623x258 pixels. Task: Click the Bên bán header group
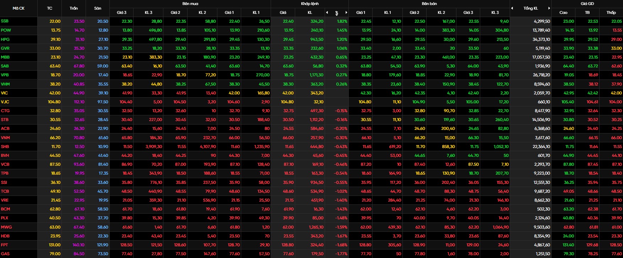click(429, 4)
